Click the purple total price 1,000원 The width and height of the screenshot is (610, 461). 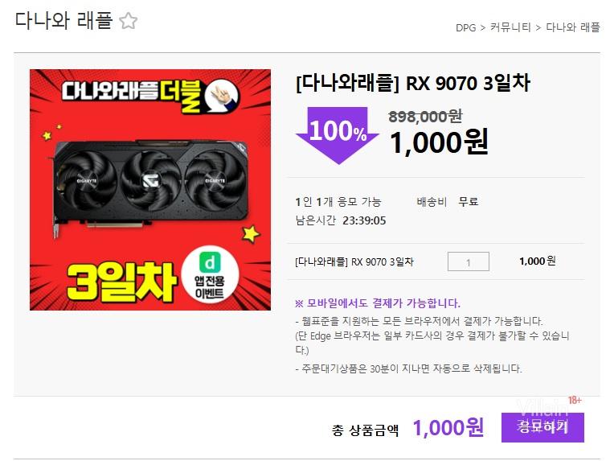coord(448,427)
